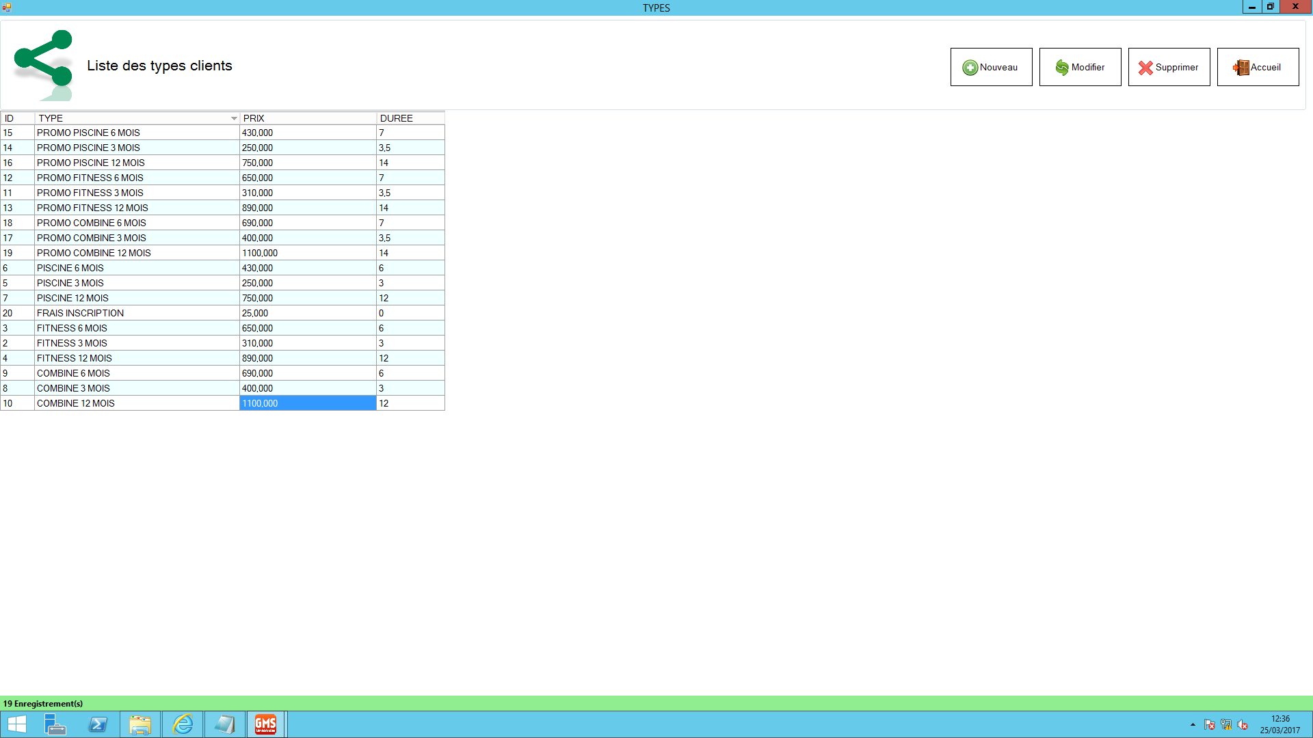Click the ID column header
The image size is (1313, 738).
point(17,118)
